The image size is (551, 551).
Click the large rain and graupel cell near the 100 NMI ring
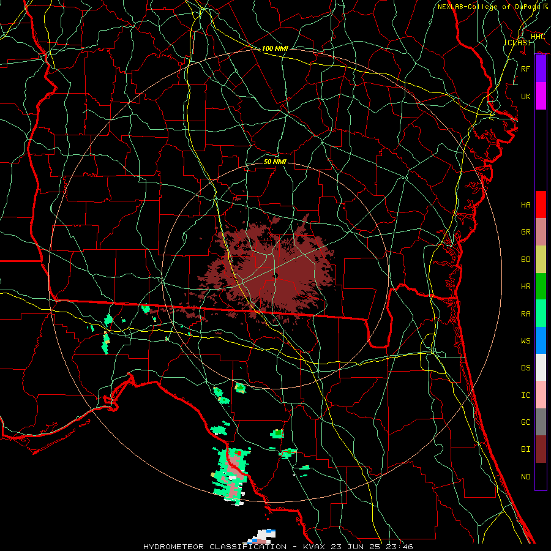[x=231, y=475]
